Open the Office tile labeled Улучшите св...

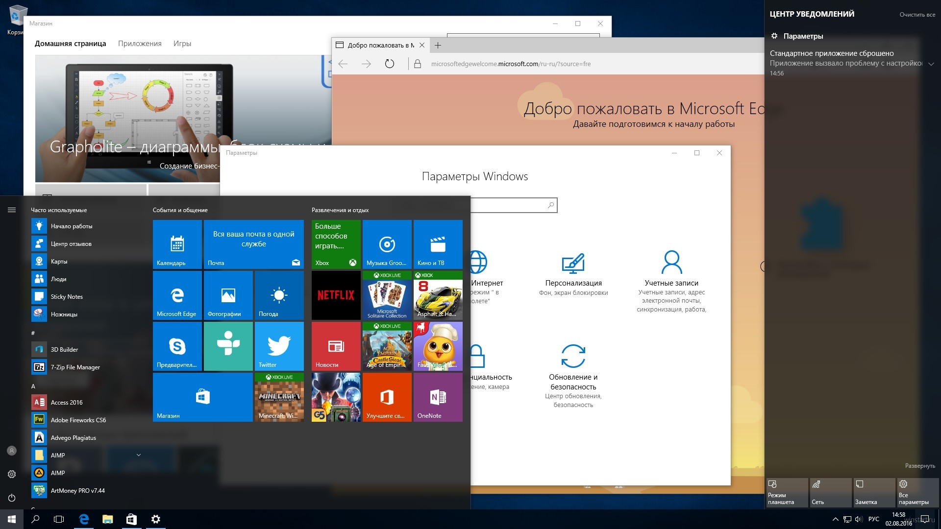click(387, 397)
